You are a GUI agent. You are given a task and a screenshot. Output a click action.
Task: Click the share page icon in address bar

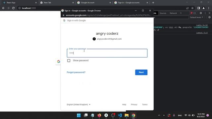(x=187, y=8)
